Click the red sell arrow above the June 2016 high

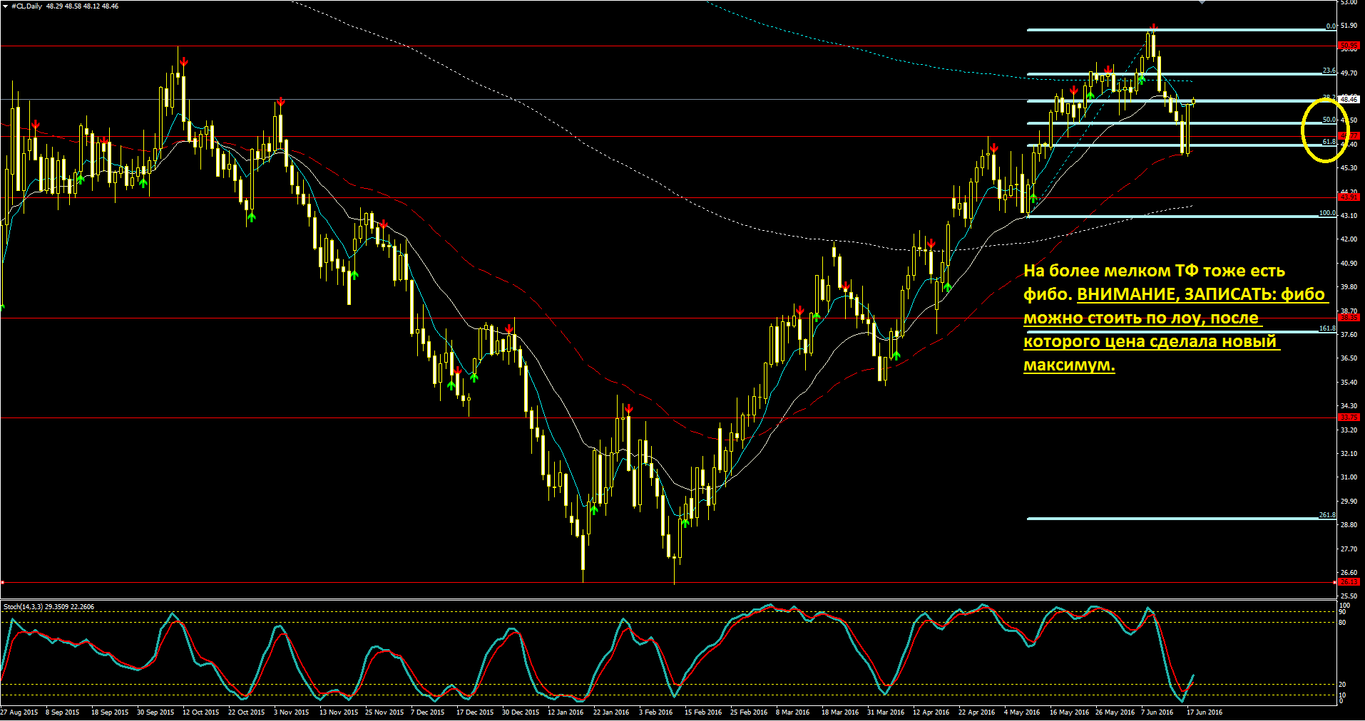tap(1153, 28)
